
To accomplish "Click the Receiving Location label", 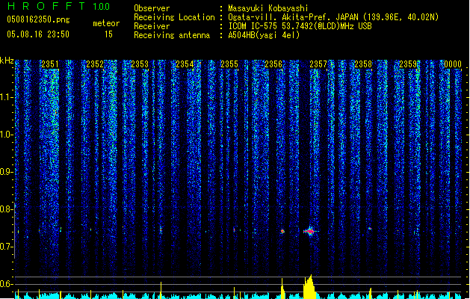I will pos(174,17).
